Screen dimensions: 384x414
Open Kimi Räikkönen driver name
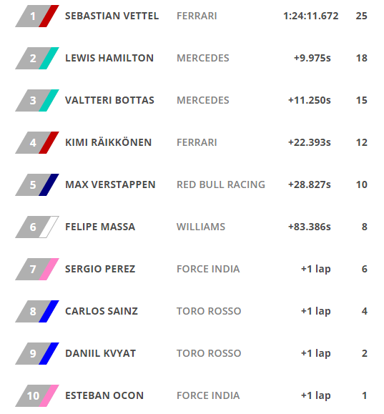108,142
